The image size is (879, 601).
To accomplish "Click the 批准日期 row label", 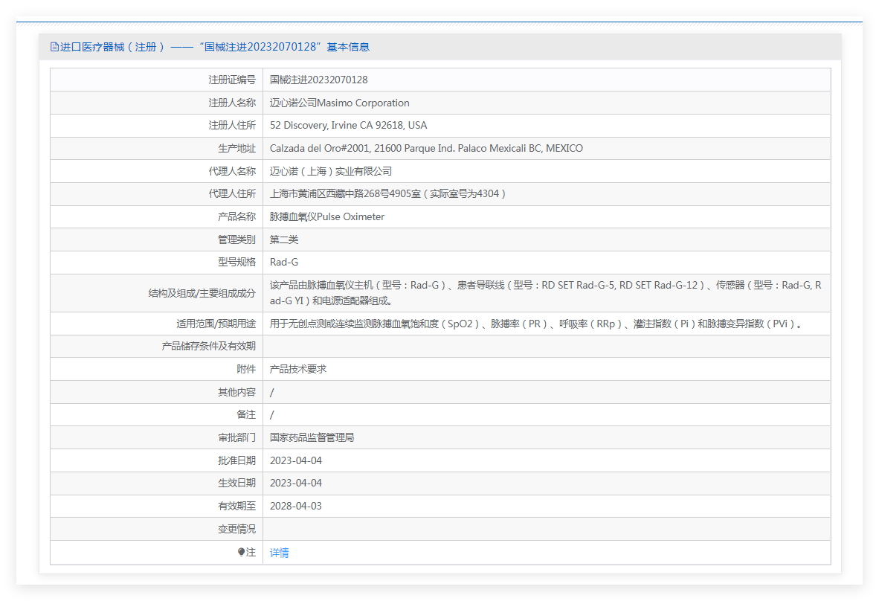I will (236, 460).
